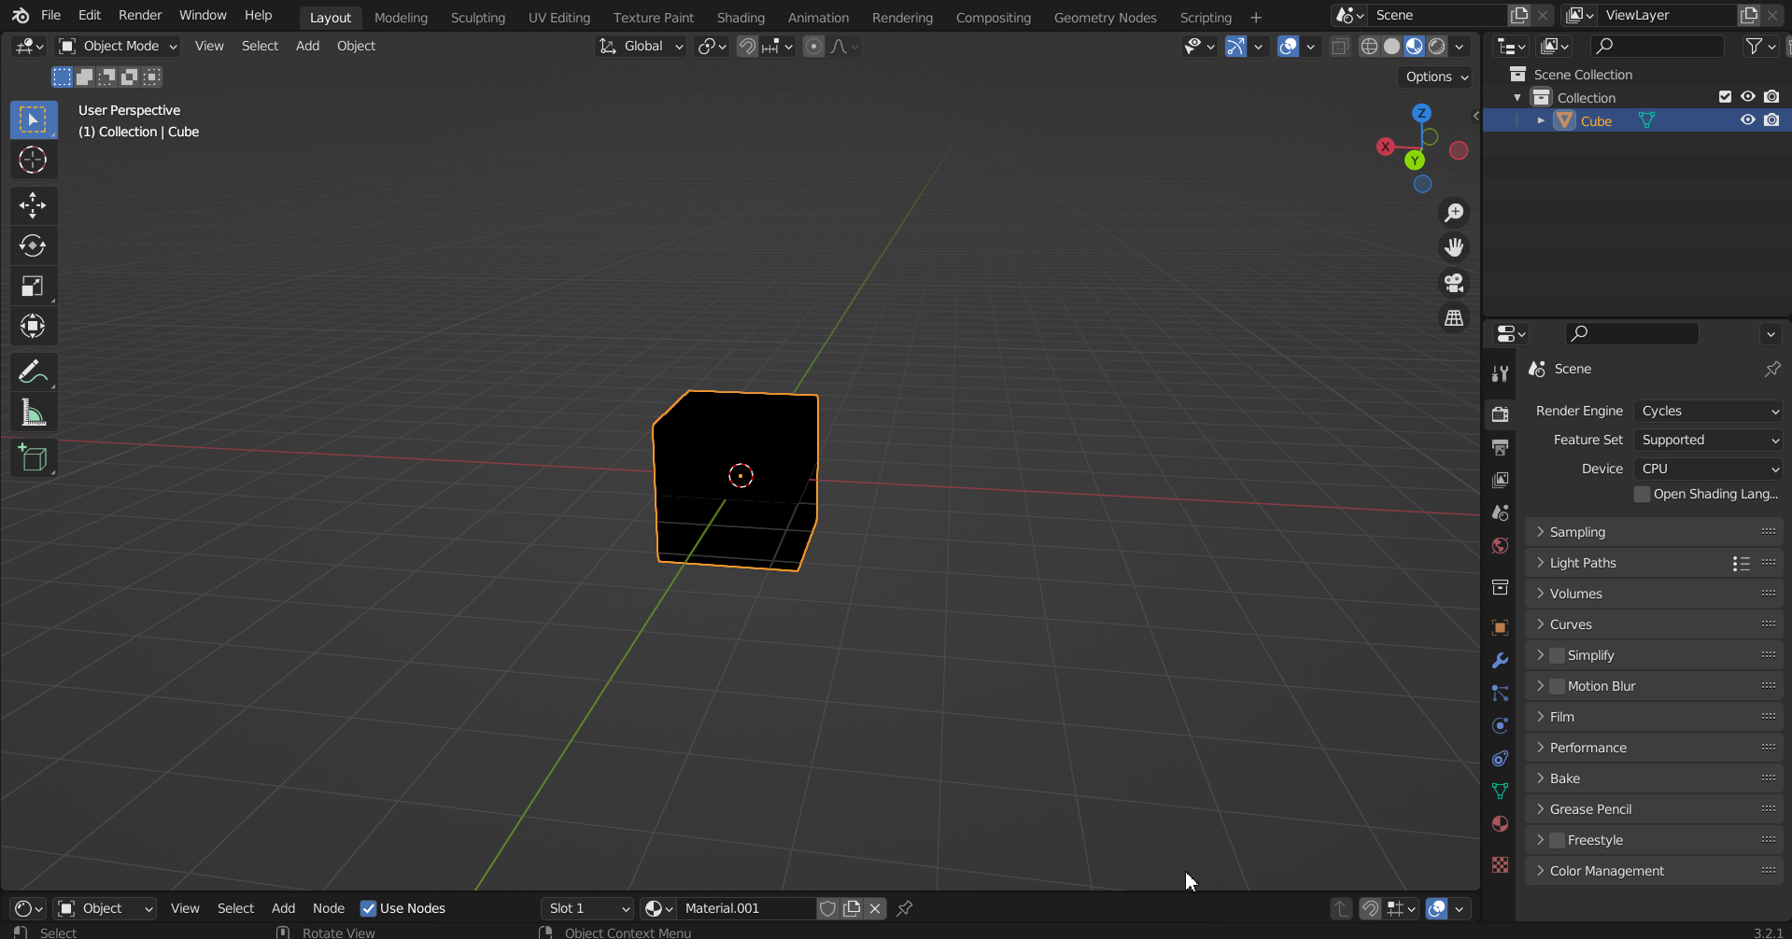Screen dimensions: 1792x939
Task: Switch to wireframe viewport shading
Action: click(1369, 47)
